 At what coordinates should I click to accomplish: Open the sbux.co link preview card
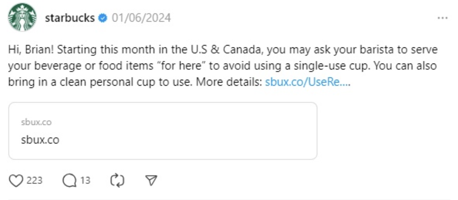click(163, 131)
